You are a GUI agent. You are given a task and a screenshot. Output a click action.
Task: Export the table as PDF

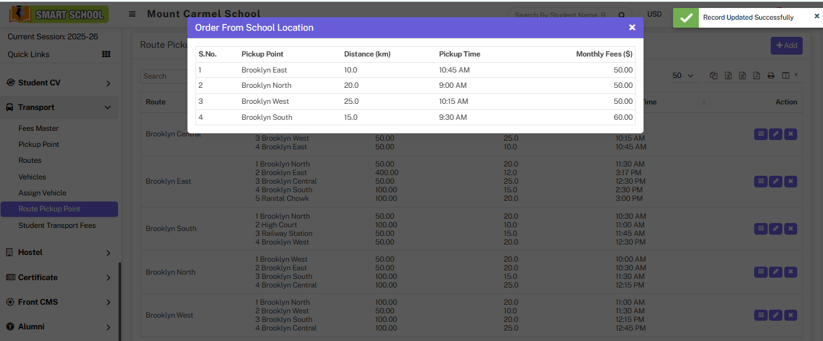757,76
